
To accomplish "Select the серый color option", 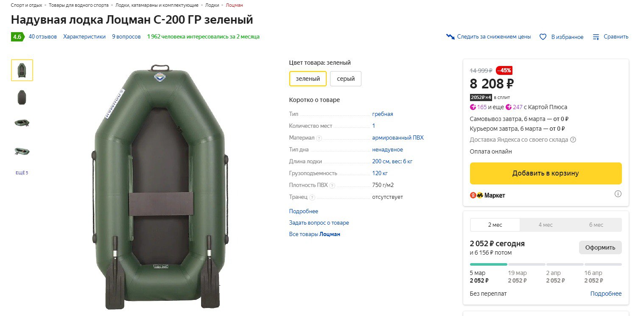I will click(x=345, y=79).
